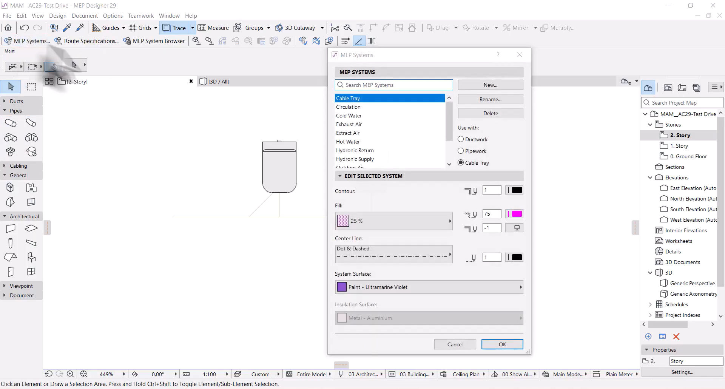
Task: Open the Center Line Dot & Dashed dropdown
Action: (x=393, y=254)
